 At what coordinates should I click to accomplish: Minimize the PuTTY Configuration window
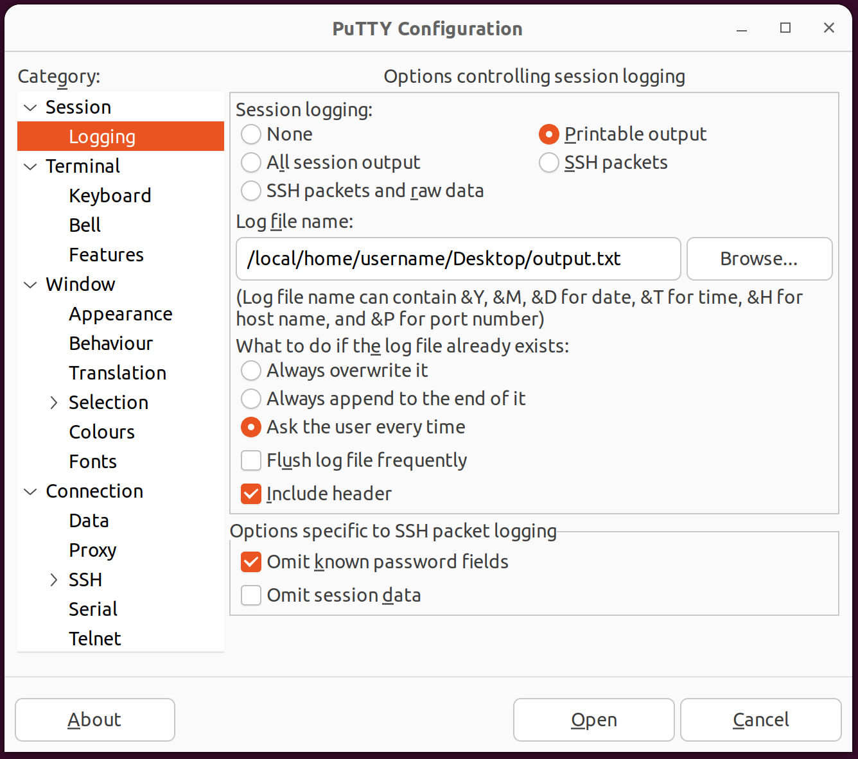[x=742, y=28]
